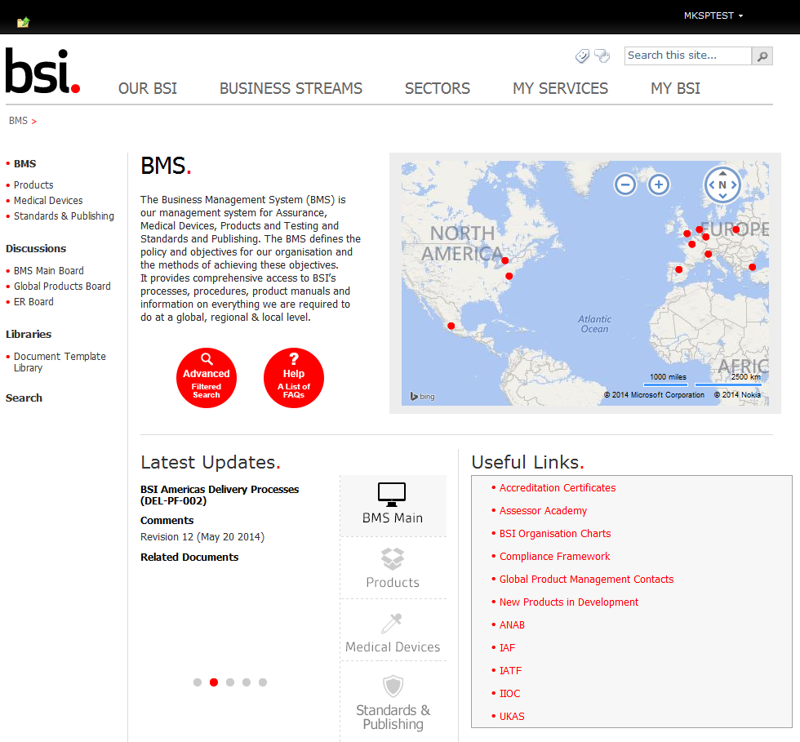Select the Products dropbox-icon tab
800x742 pixels.
click(x=393, y=568)
